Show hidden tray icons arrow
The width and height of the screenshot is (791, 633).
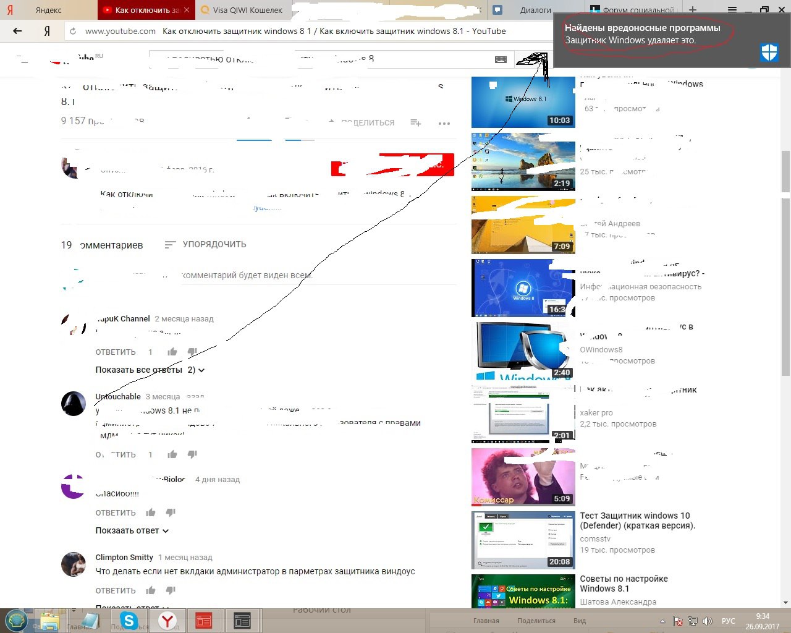click(663, 621)
